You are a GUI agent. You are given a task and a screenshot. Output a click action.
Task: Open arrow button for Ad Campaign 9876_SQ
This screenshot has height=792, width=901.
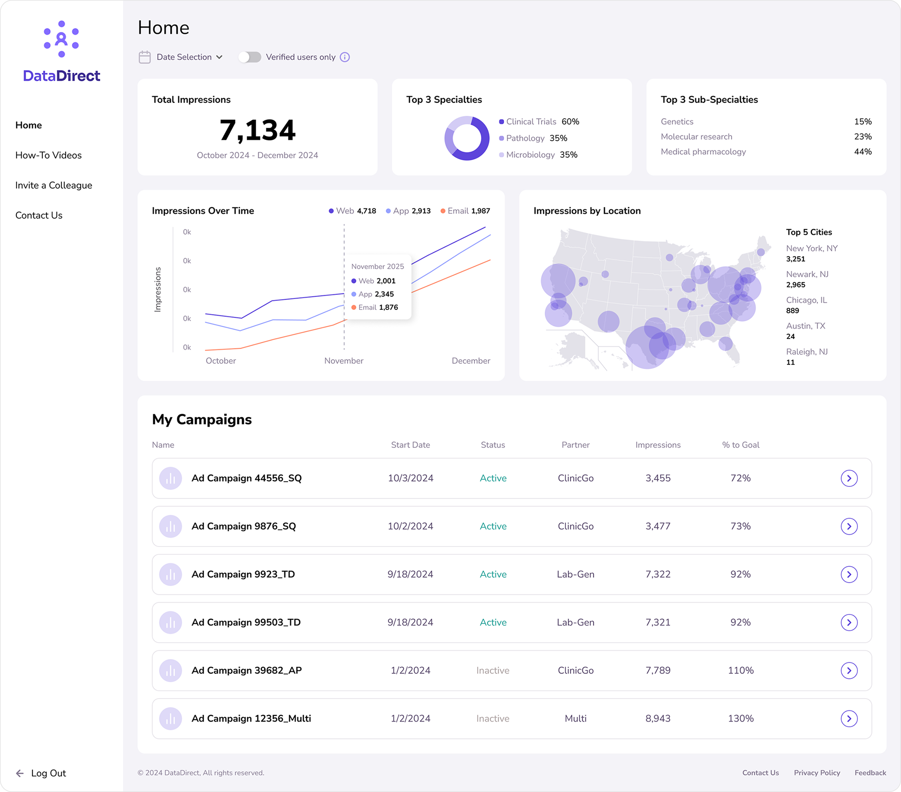click(x=848, y=526)
